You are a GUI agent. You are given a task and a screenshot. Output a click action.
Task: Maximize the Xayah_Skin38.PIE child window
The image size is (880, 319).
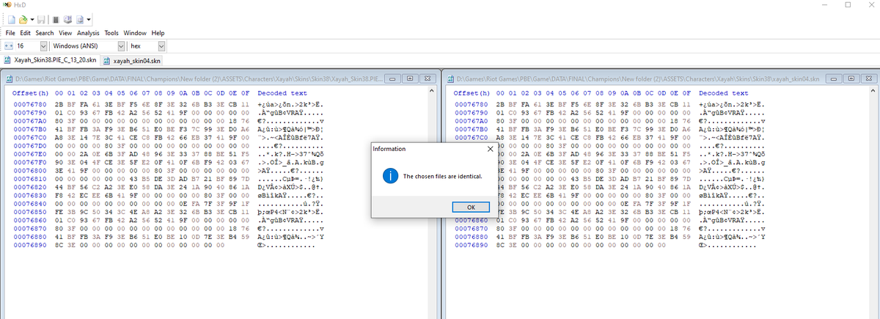pyautogui.click(x=410, y=78)
